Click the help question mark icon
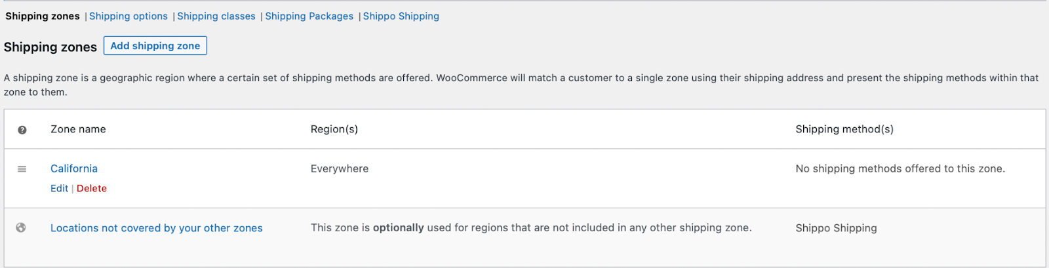1049x268 pixels. (x=22, y=130)
